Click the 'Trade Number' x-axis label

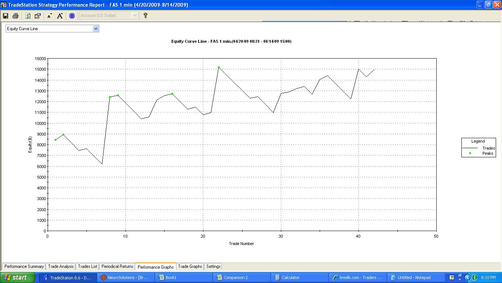241,244
